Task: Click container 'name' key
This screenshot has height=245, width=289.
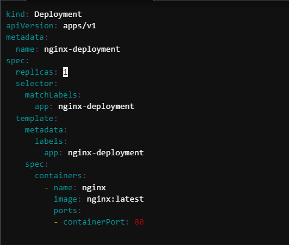Action: pyautogui.click(x=63, y=188)
